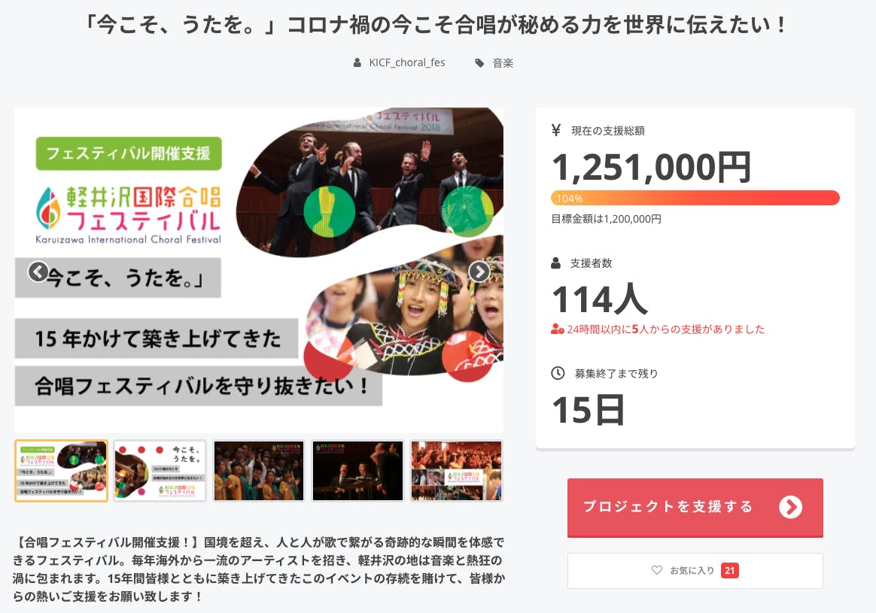Click the supporter person icon by 支援者数
The height and width of the screenshot is (613, 876).
coord(556,263)
